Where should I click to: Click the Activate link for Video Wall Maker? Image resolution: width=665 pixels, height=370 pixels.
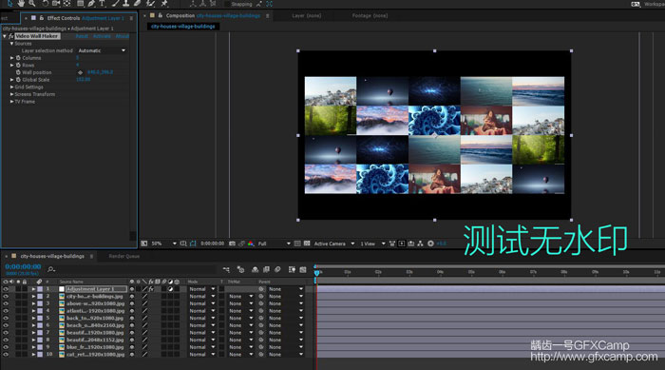point(102,36)
